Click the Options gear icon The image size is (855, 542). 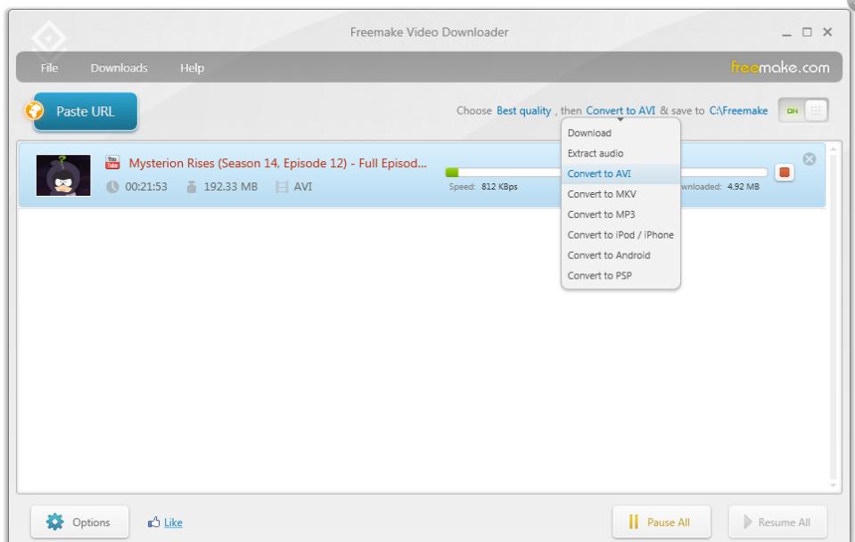point(54,522)
